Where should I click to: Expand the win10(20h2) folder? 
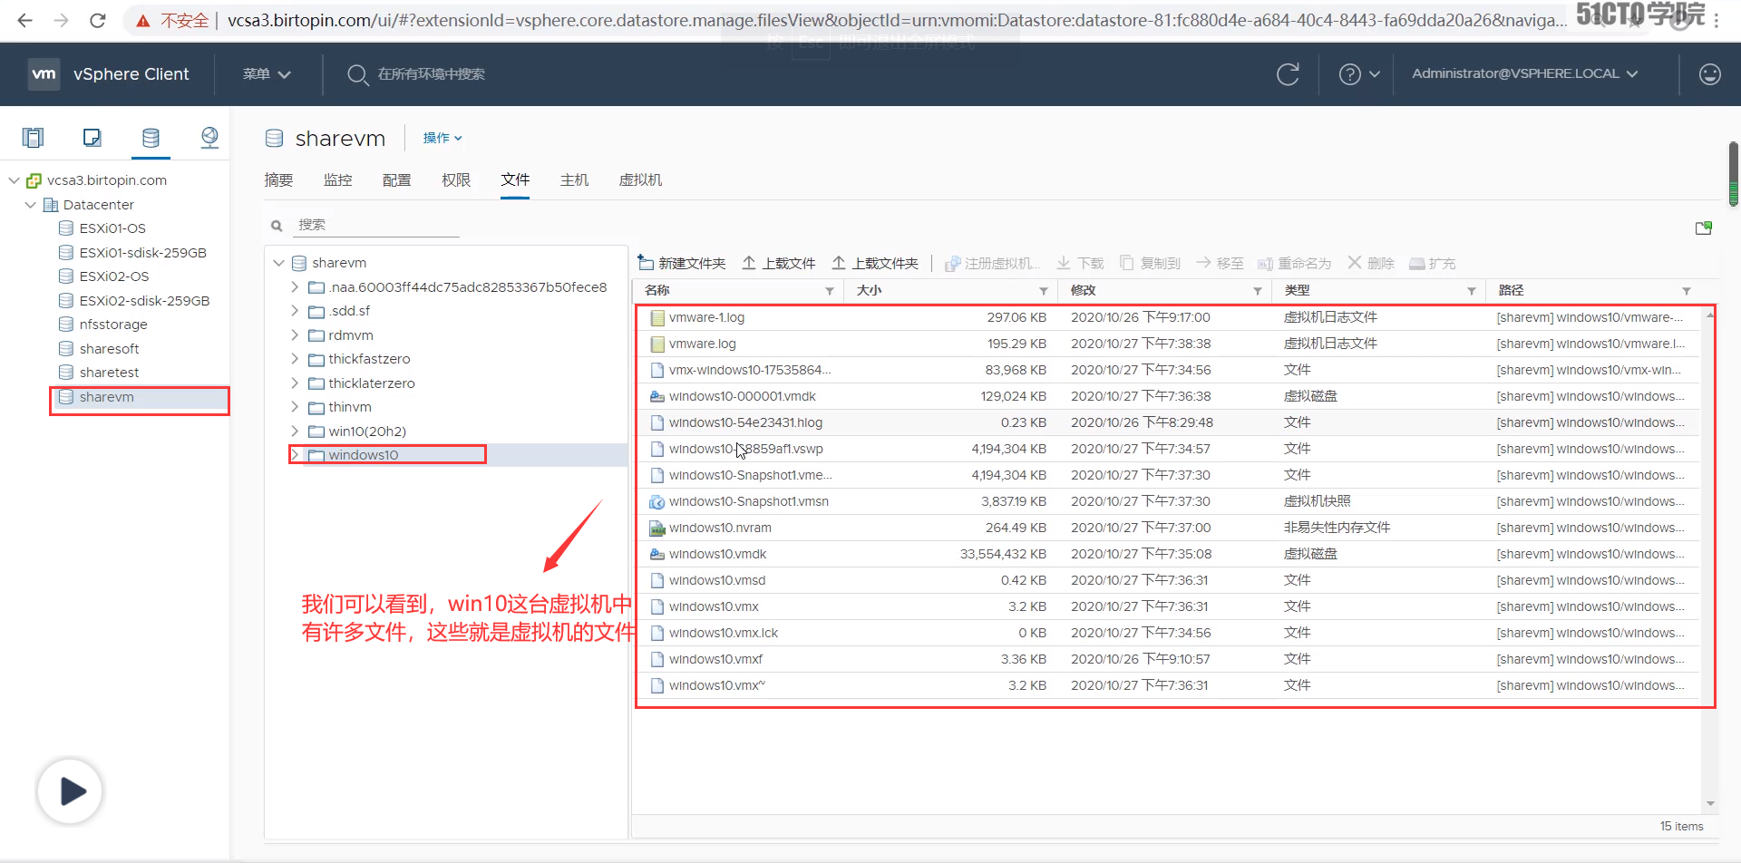click(x=295, y=431)
